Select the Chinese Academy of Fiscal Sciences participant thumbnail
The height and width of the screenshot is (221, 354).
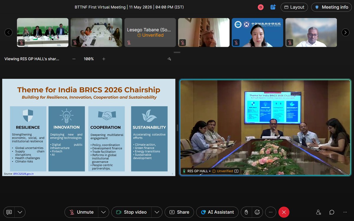258,32
